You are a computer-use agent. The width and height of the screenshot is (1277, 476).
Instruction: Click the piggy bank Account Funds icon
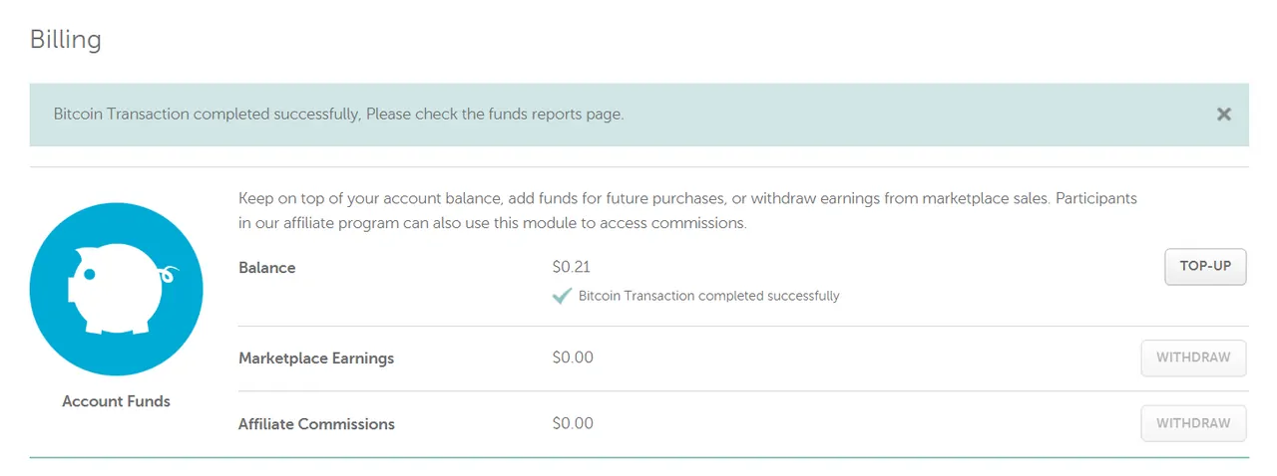[x=117, y=289]
